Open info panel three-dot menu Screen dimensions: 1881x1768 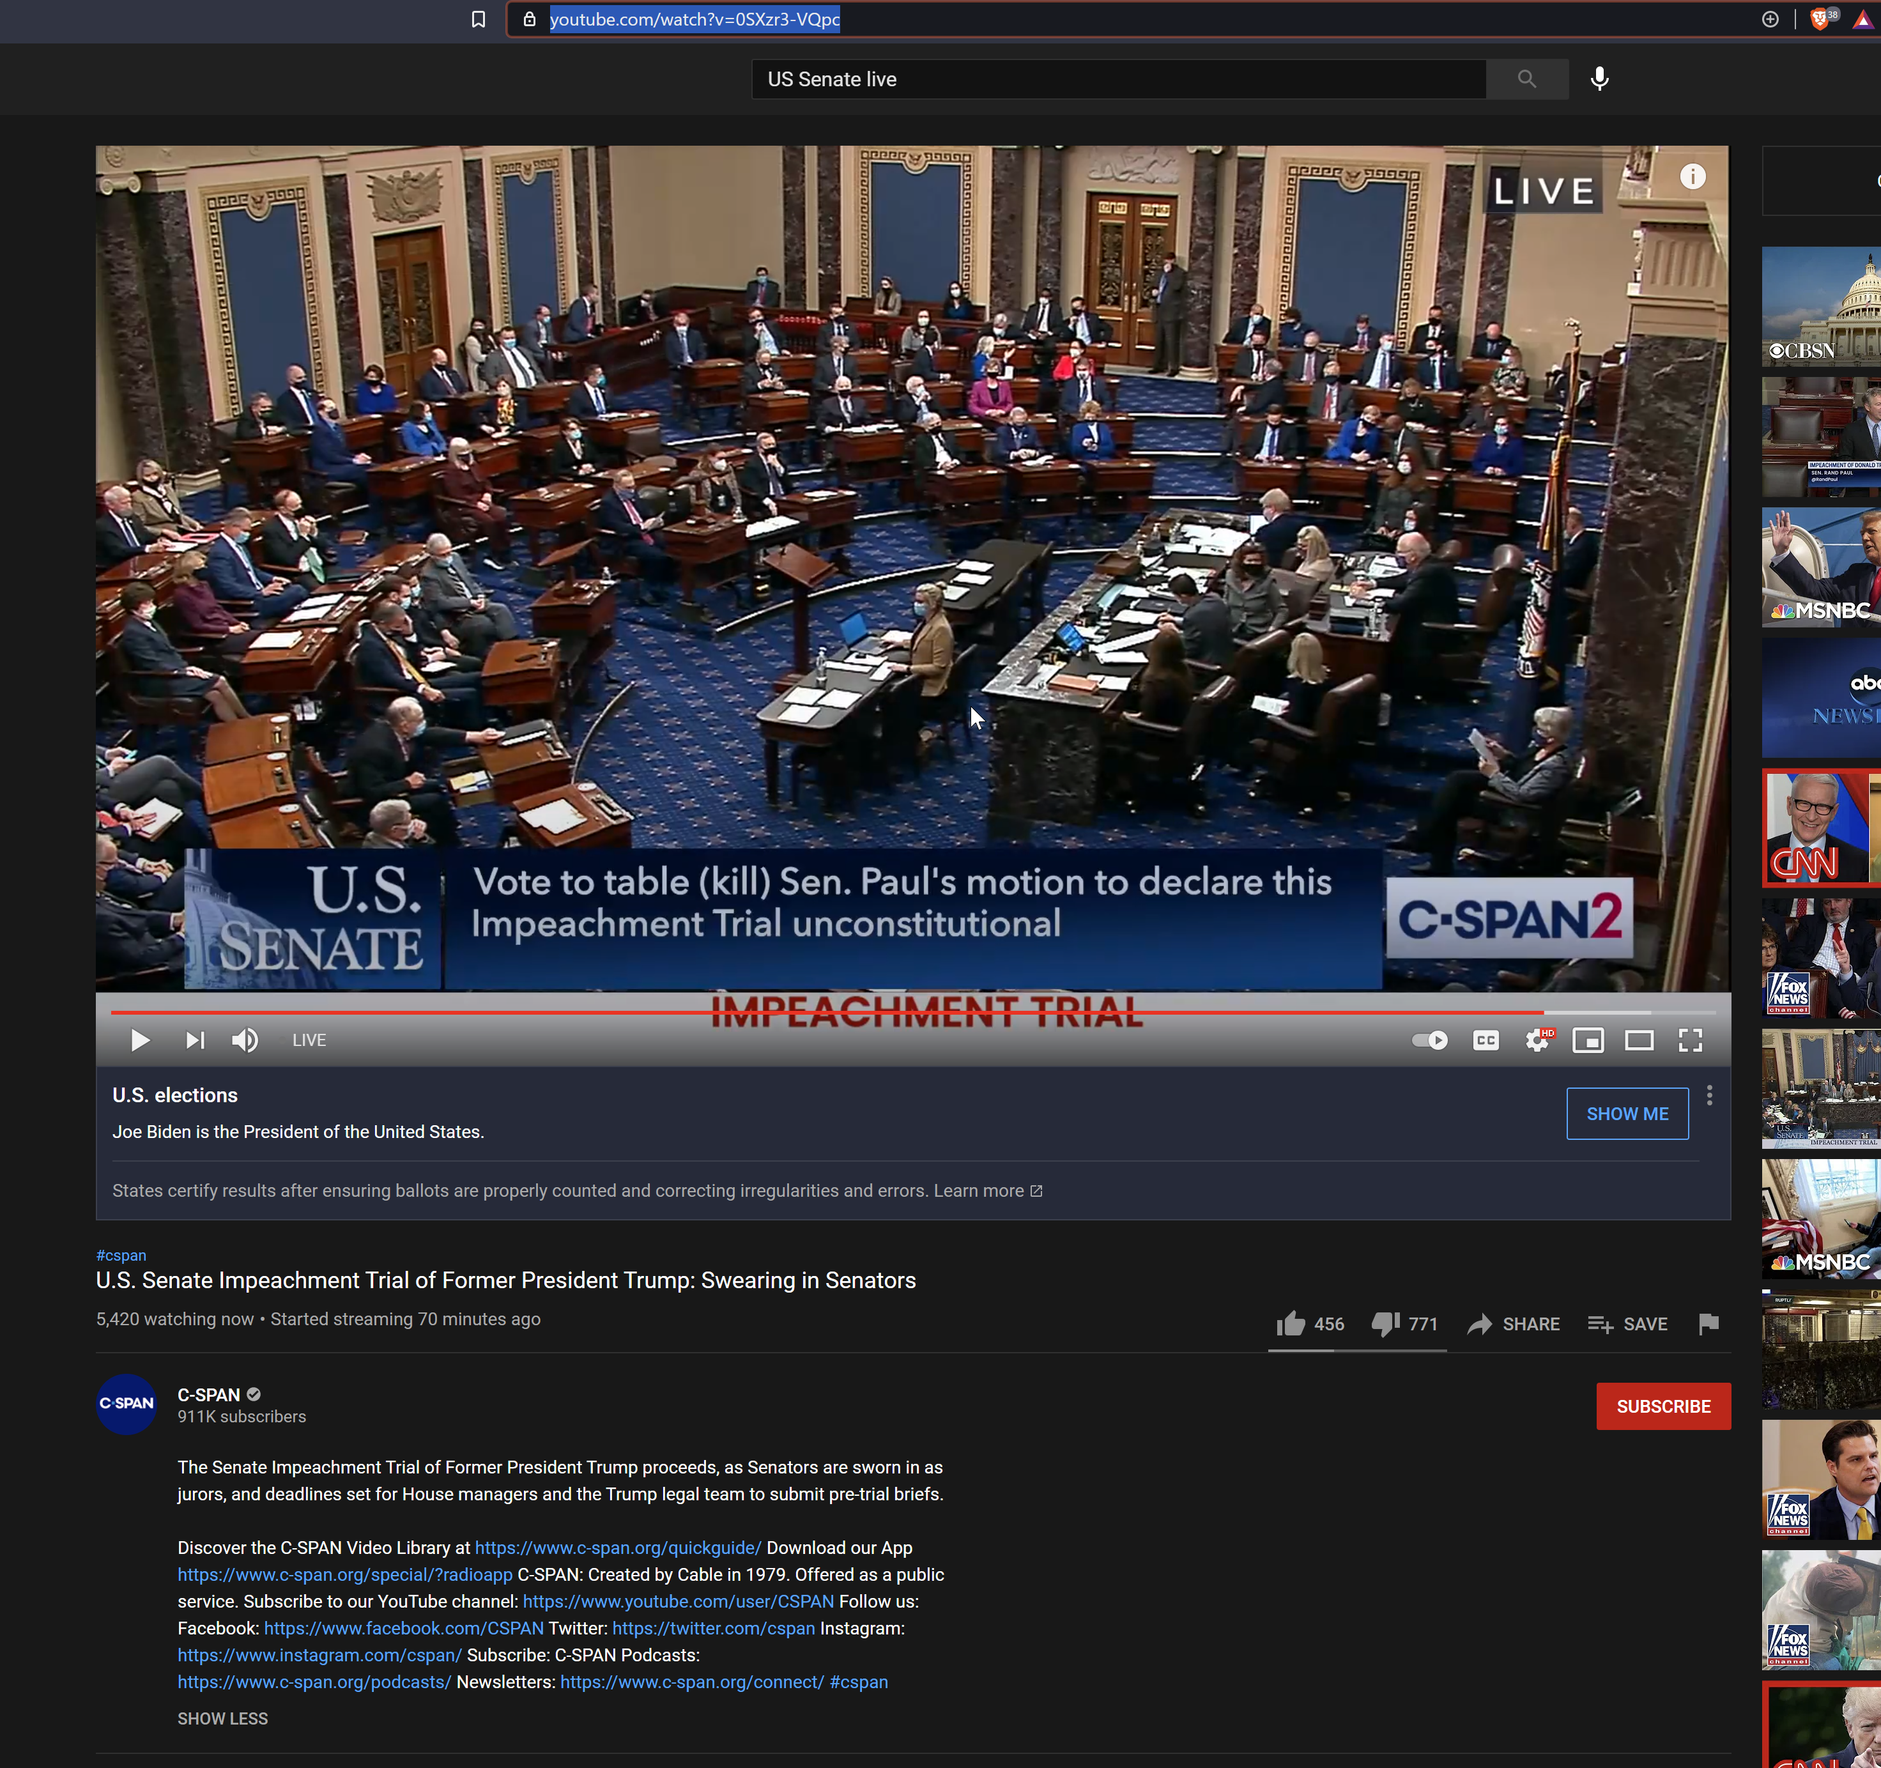point(1708,1096)
